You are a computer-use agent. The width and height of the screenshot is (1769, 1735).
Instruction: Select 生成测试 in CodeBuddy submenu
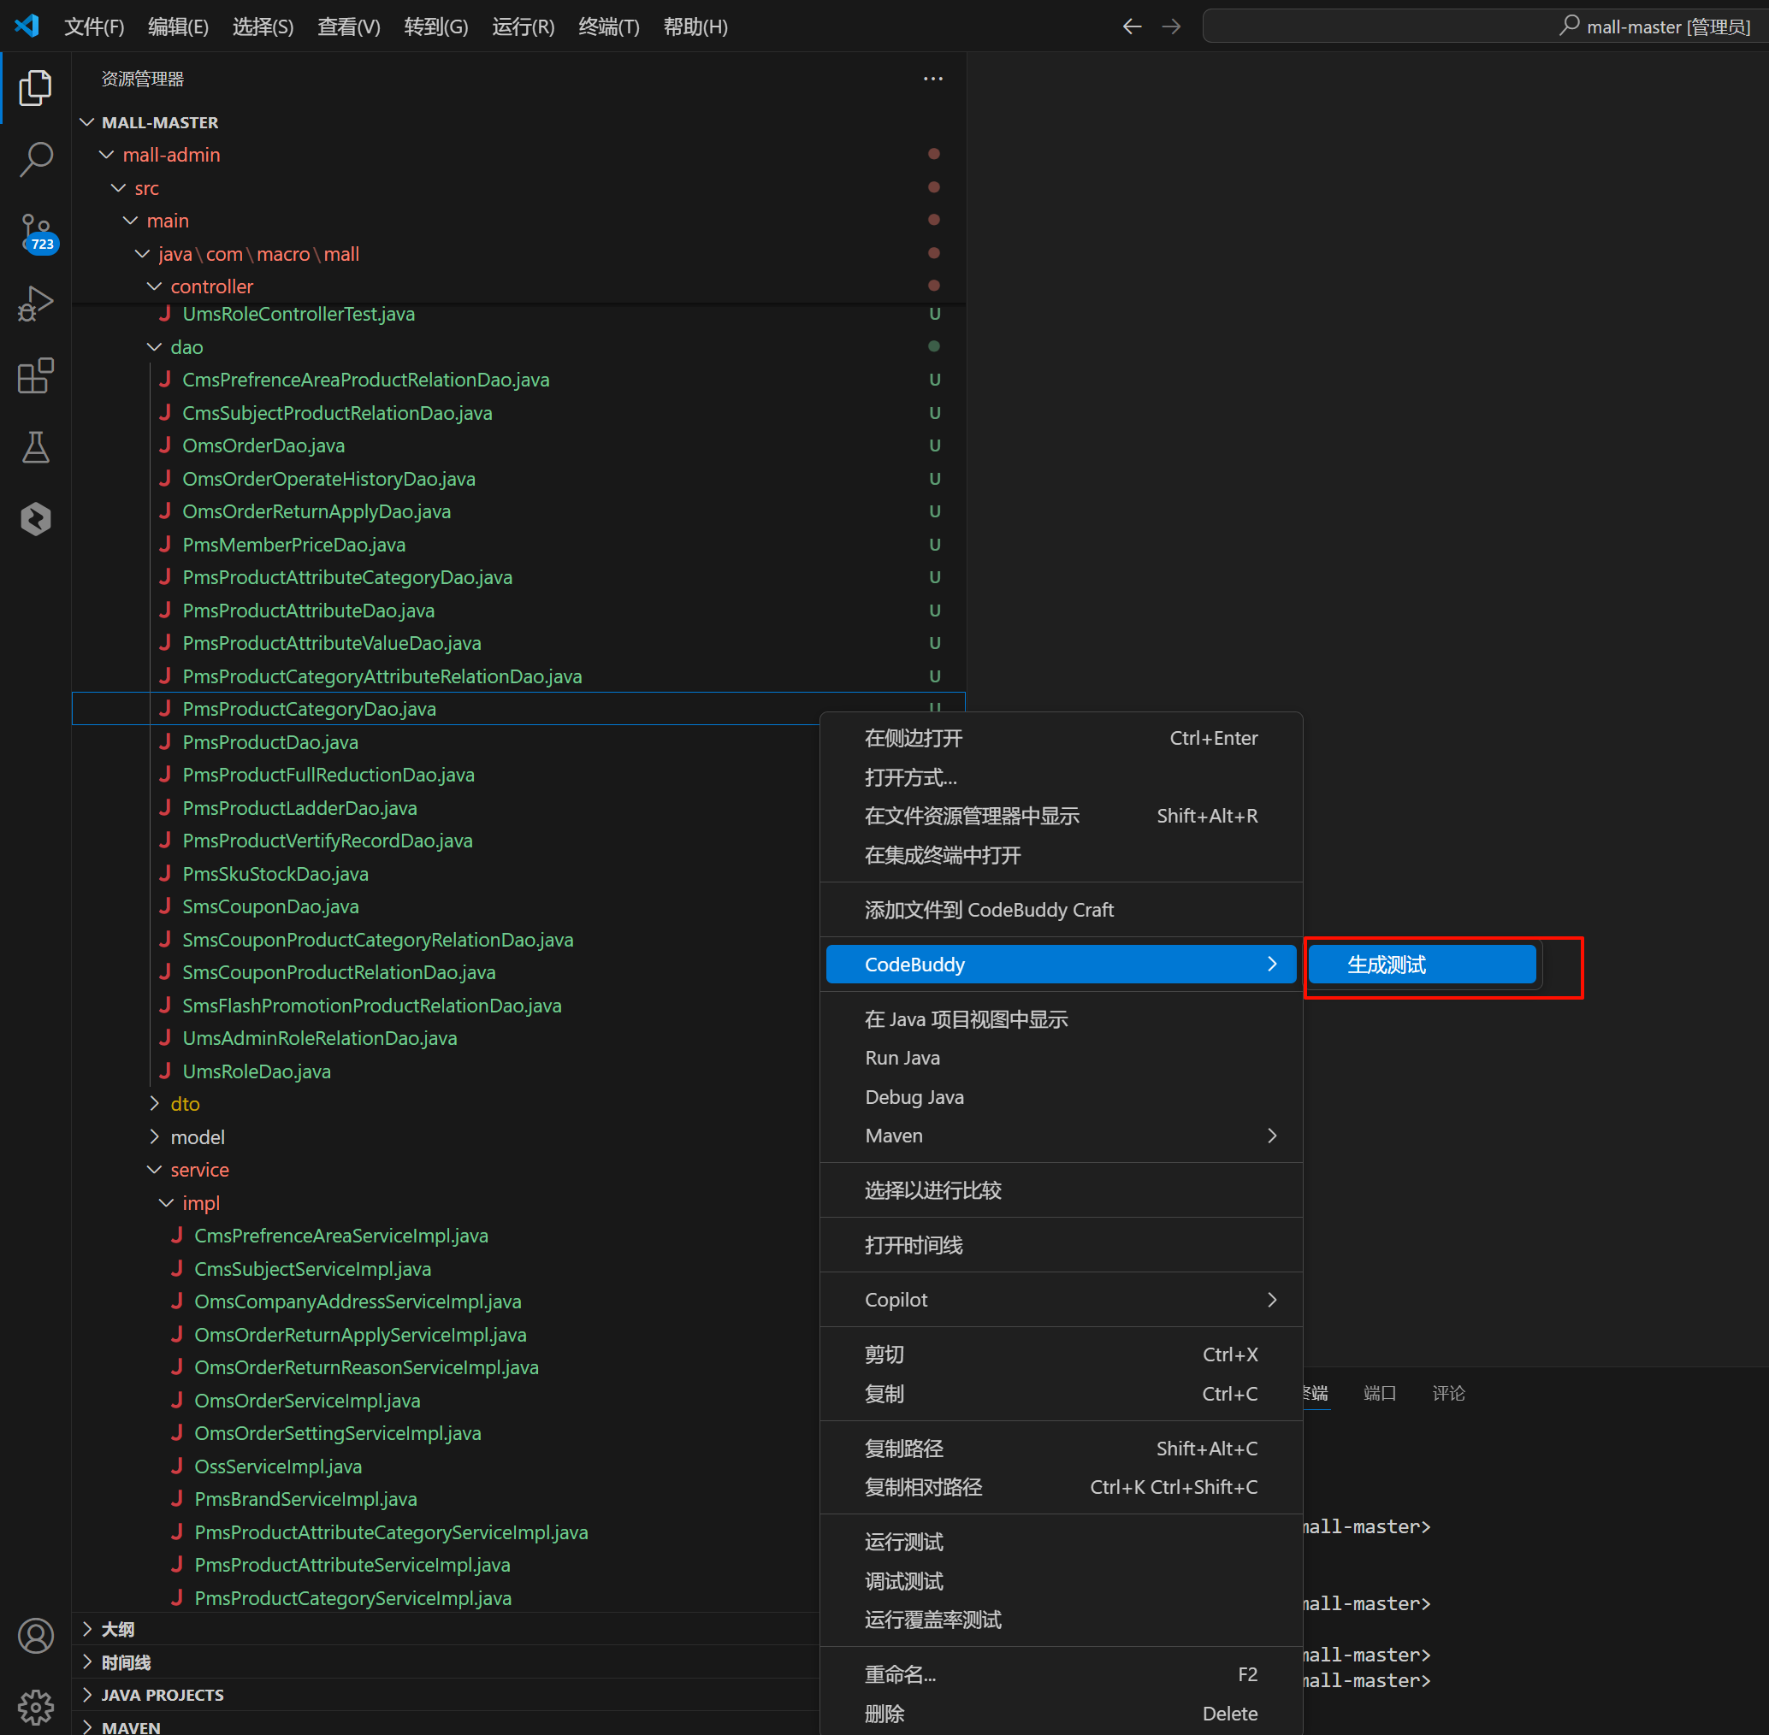pos(1422,964)
